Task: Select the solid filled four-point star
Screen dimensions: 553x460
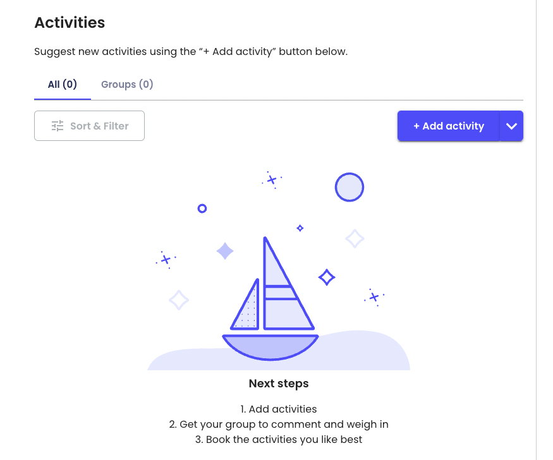Action: pos(225,251)
